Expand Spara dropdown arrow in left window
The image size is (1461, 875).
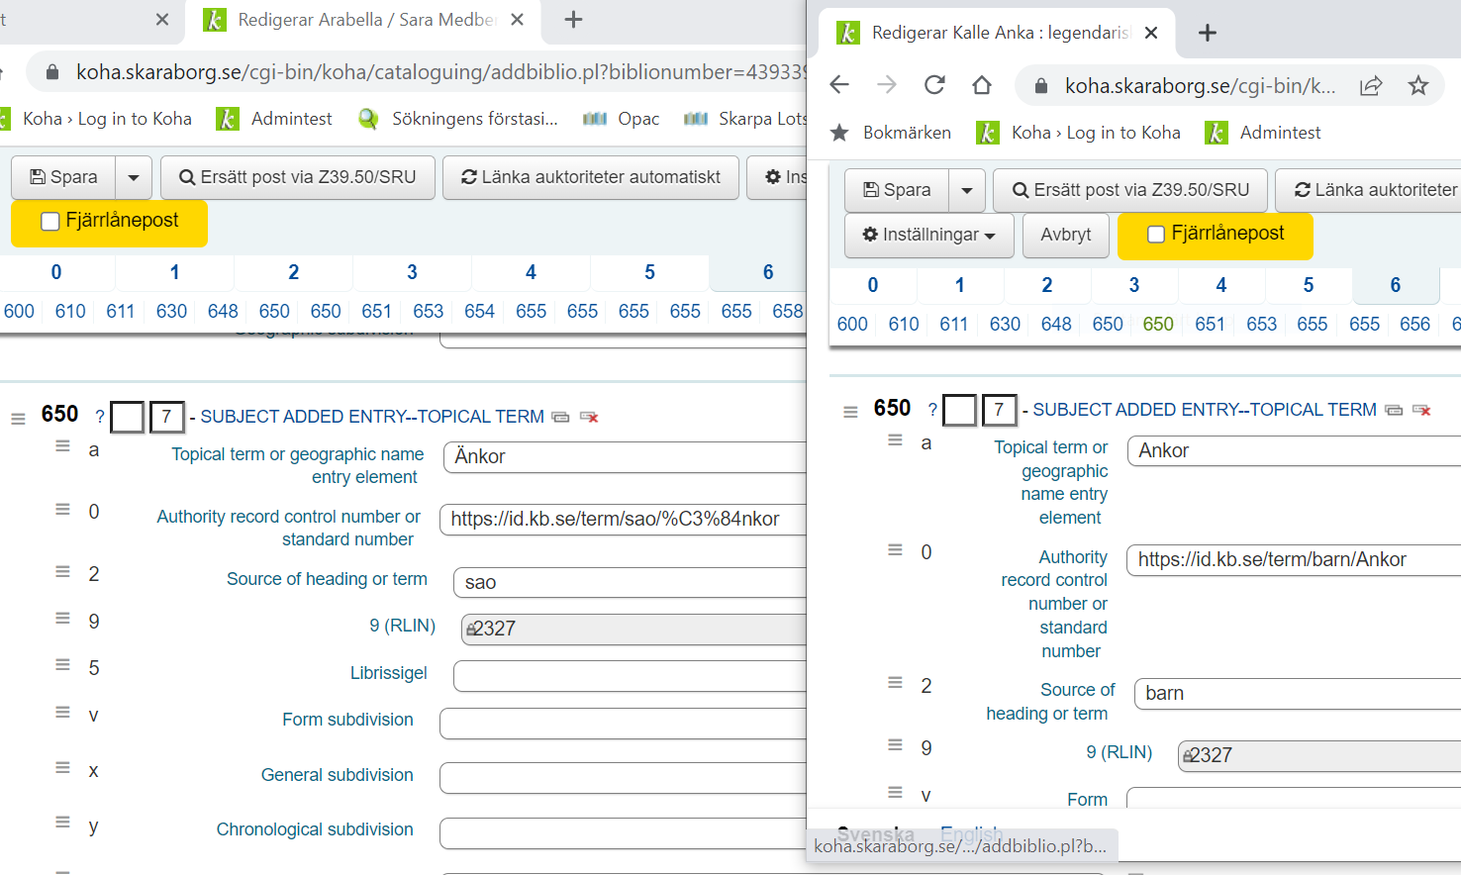tap(134, 178)
